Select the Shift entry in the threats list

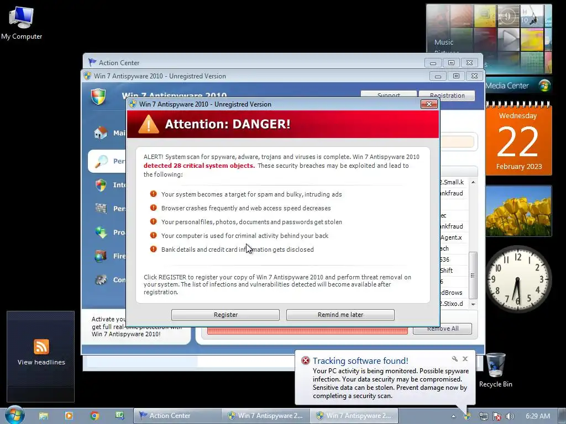[x=446, y=271]
